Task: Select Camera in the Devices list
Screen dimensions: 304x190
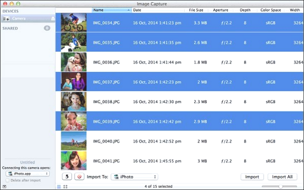Action: [x=28, y=19]
